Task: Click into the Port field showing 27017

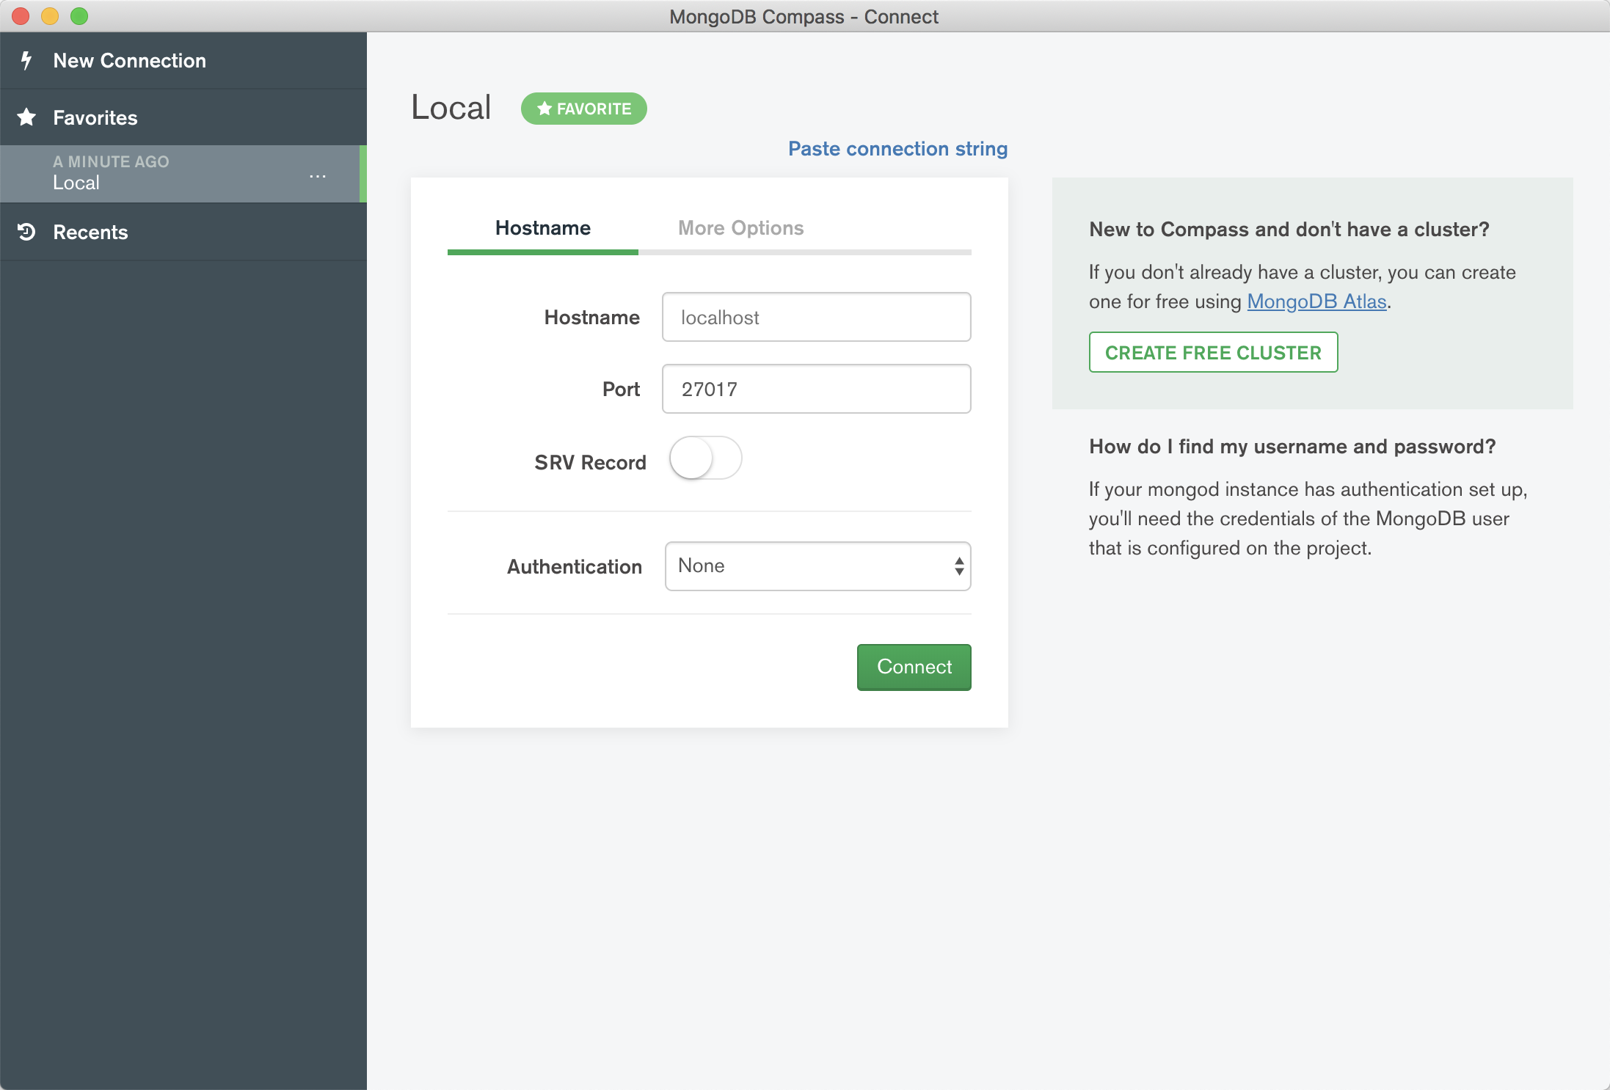Action: click(x=816, y=389)
